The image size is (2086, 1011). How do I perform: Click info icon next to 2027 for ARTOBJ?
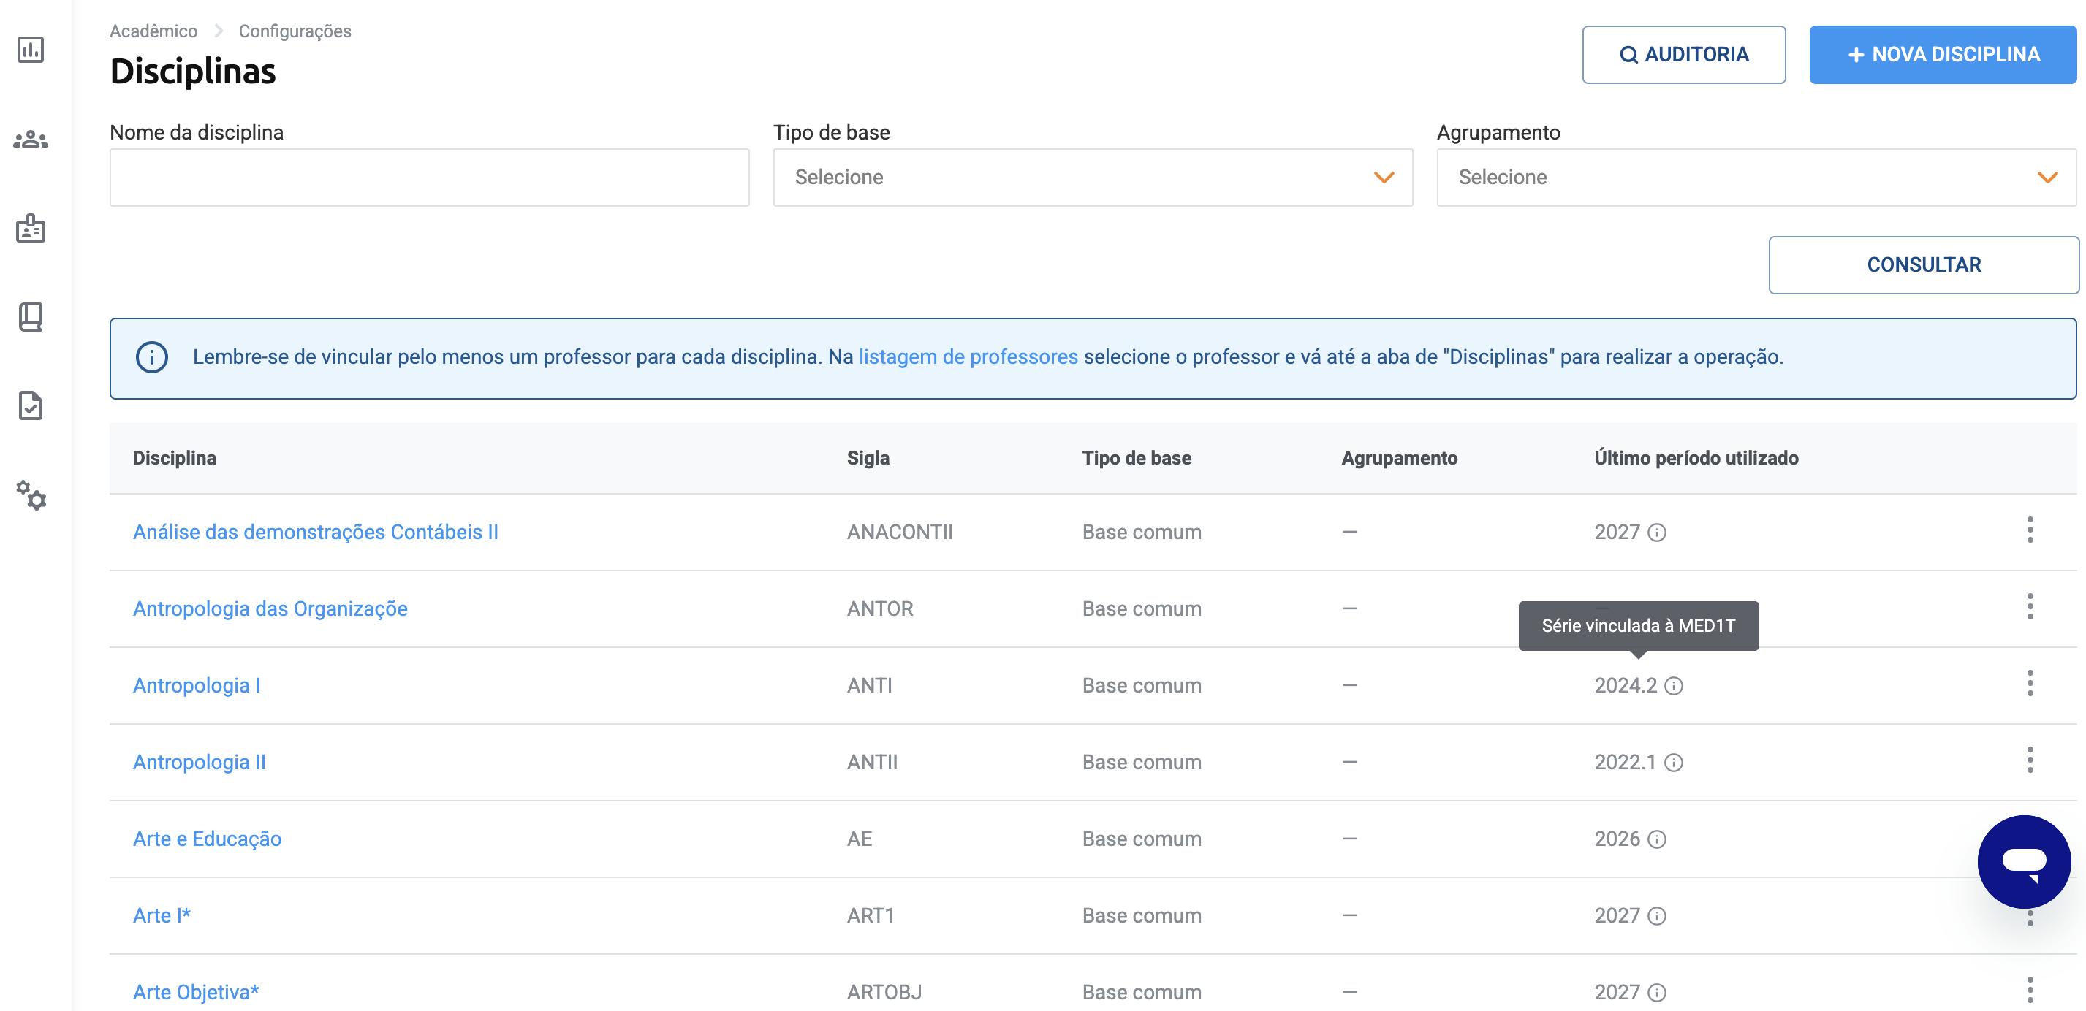click(x=1657, y=993)
